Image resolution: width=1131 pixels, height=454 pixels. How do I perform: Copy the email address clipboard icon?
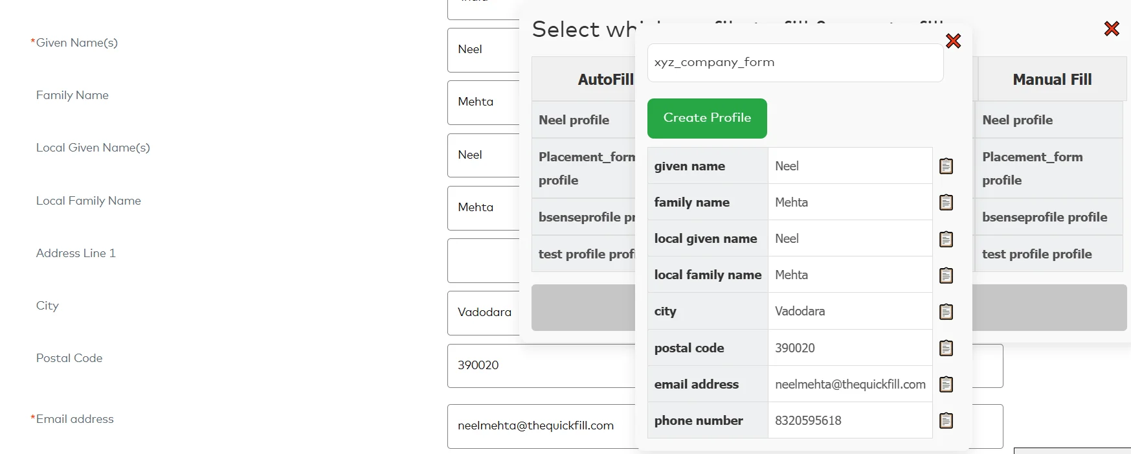[946, 384]
